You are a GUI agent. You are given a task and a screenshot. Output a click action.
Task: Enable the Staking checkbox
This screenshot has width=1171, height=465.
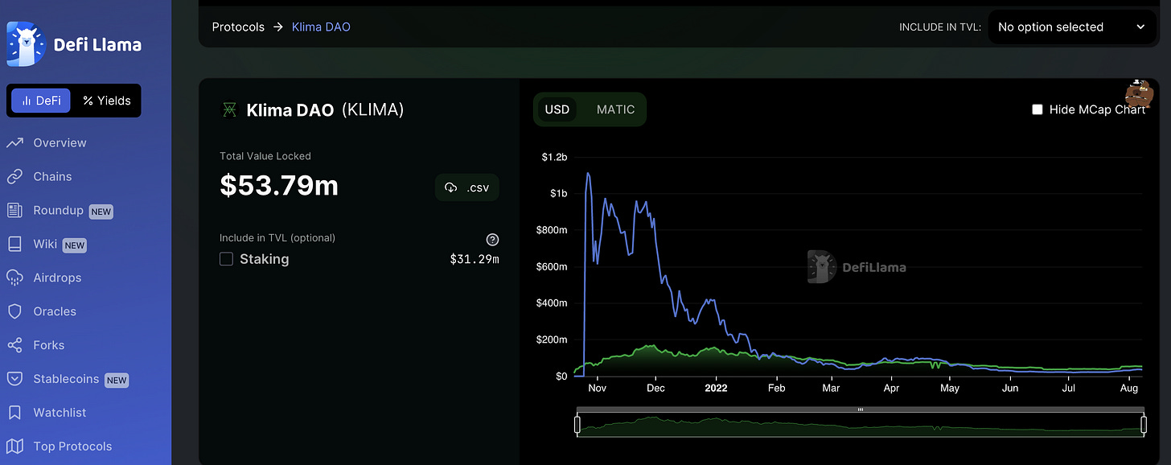click(x=227, y=259)
